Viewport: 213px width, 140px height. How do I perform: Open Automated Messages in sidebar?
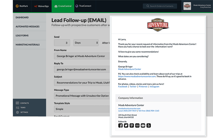point(30,27)
